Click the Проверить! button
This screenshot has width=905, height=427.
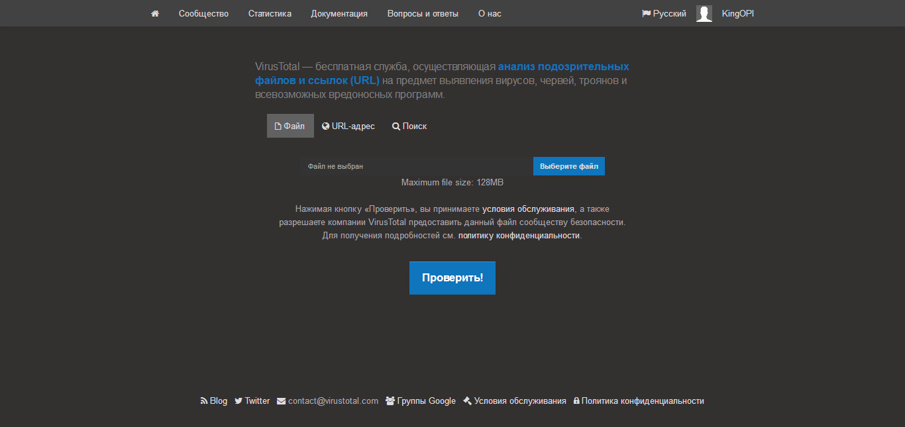(x=452, y=278)
